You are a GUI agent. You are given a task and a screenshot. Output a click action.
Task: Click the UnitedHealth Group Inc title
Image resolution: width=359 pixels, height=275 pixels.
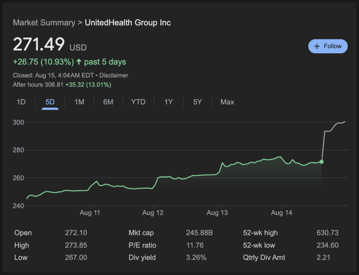[128, 23]
